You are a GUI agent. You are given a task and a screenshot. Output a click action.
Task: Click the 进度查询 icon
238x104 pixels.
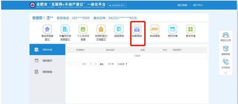(119, 29)
